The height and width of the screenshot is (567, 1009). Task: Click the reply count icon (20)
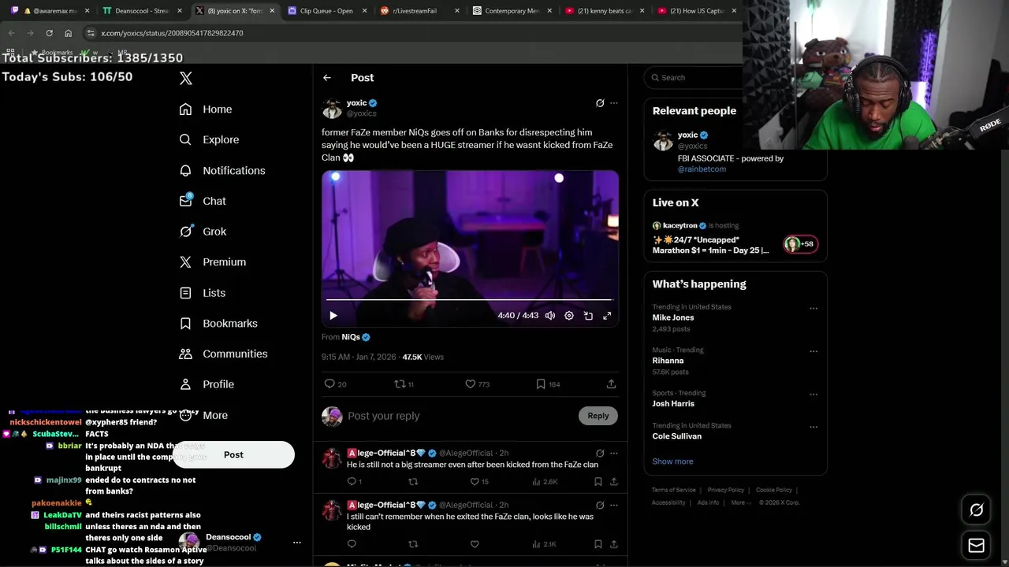tap(330, 384)
